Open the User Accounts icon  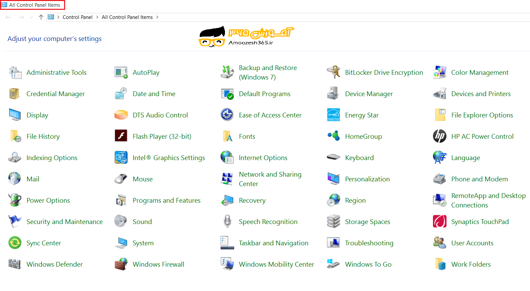pos(440,243)
